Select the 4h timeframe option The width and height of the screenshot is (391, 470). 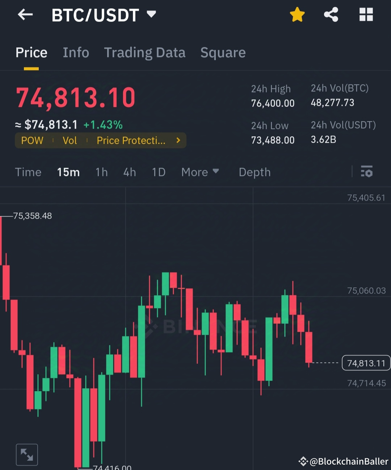point(129,172)
